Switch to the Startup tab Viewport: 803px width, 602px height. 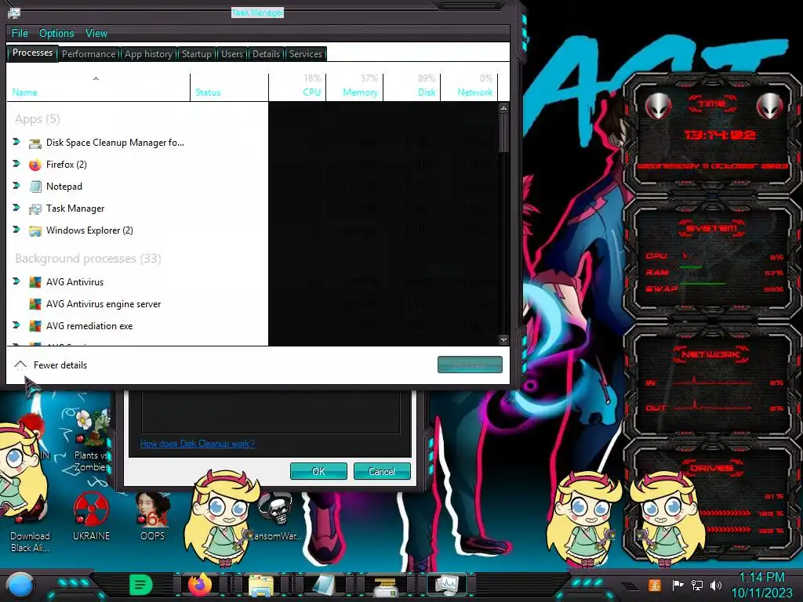click(196, 54)
